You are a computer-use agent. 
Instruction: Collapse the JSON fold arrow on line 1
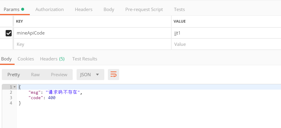pyautogui.click(x=15, y=87)
